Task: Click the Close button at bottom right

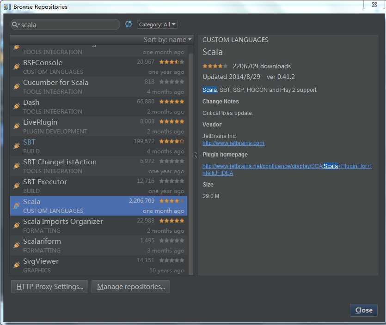Action: [x=364, y=310]
